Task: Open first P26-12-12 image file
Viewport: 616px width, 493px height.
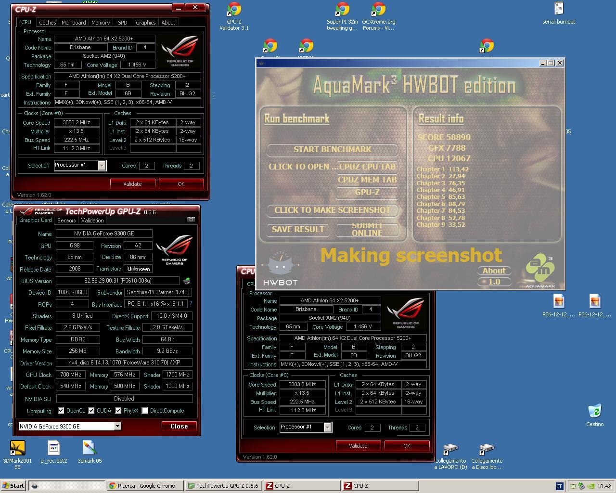Action: (558, 306)
